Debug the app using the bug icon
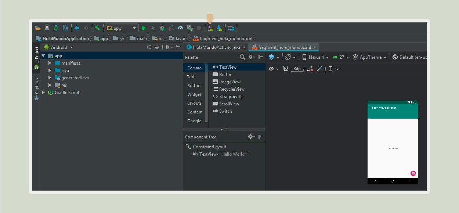459x213 pixels. click(162, 28)
